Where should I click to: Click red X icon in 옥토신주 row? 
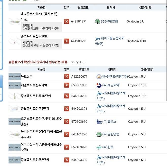[x=66, y=76]
